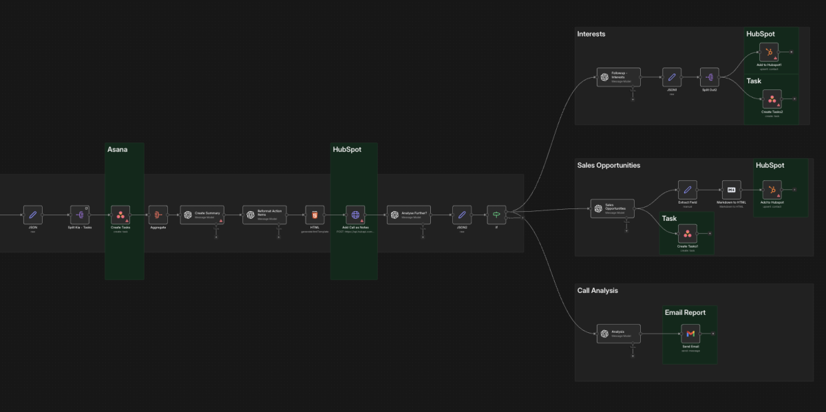Open the Create Tasks Asana node

click(120, 215)
